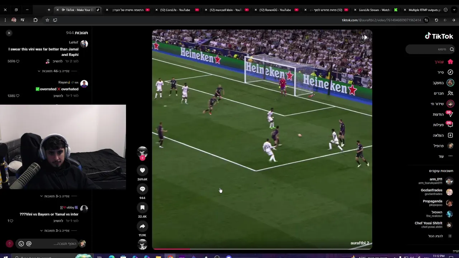Click the tiktok.com address bar URL
459x258 pixels.
pos(381,20)
